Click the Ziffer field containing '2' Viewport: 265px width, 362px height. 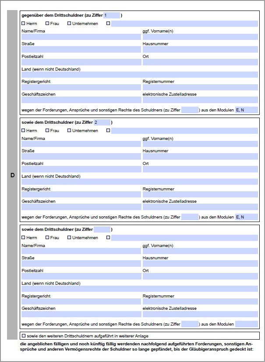[102, 122]
